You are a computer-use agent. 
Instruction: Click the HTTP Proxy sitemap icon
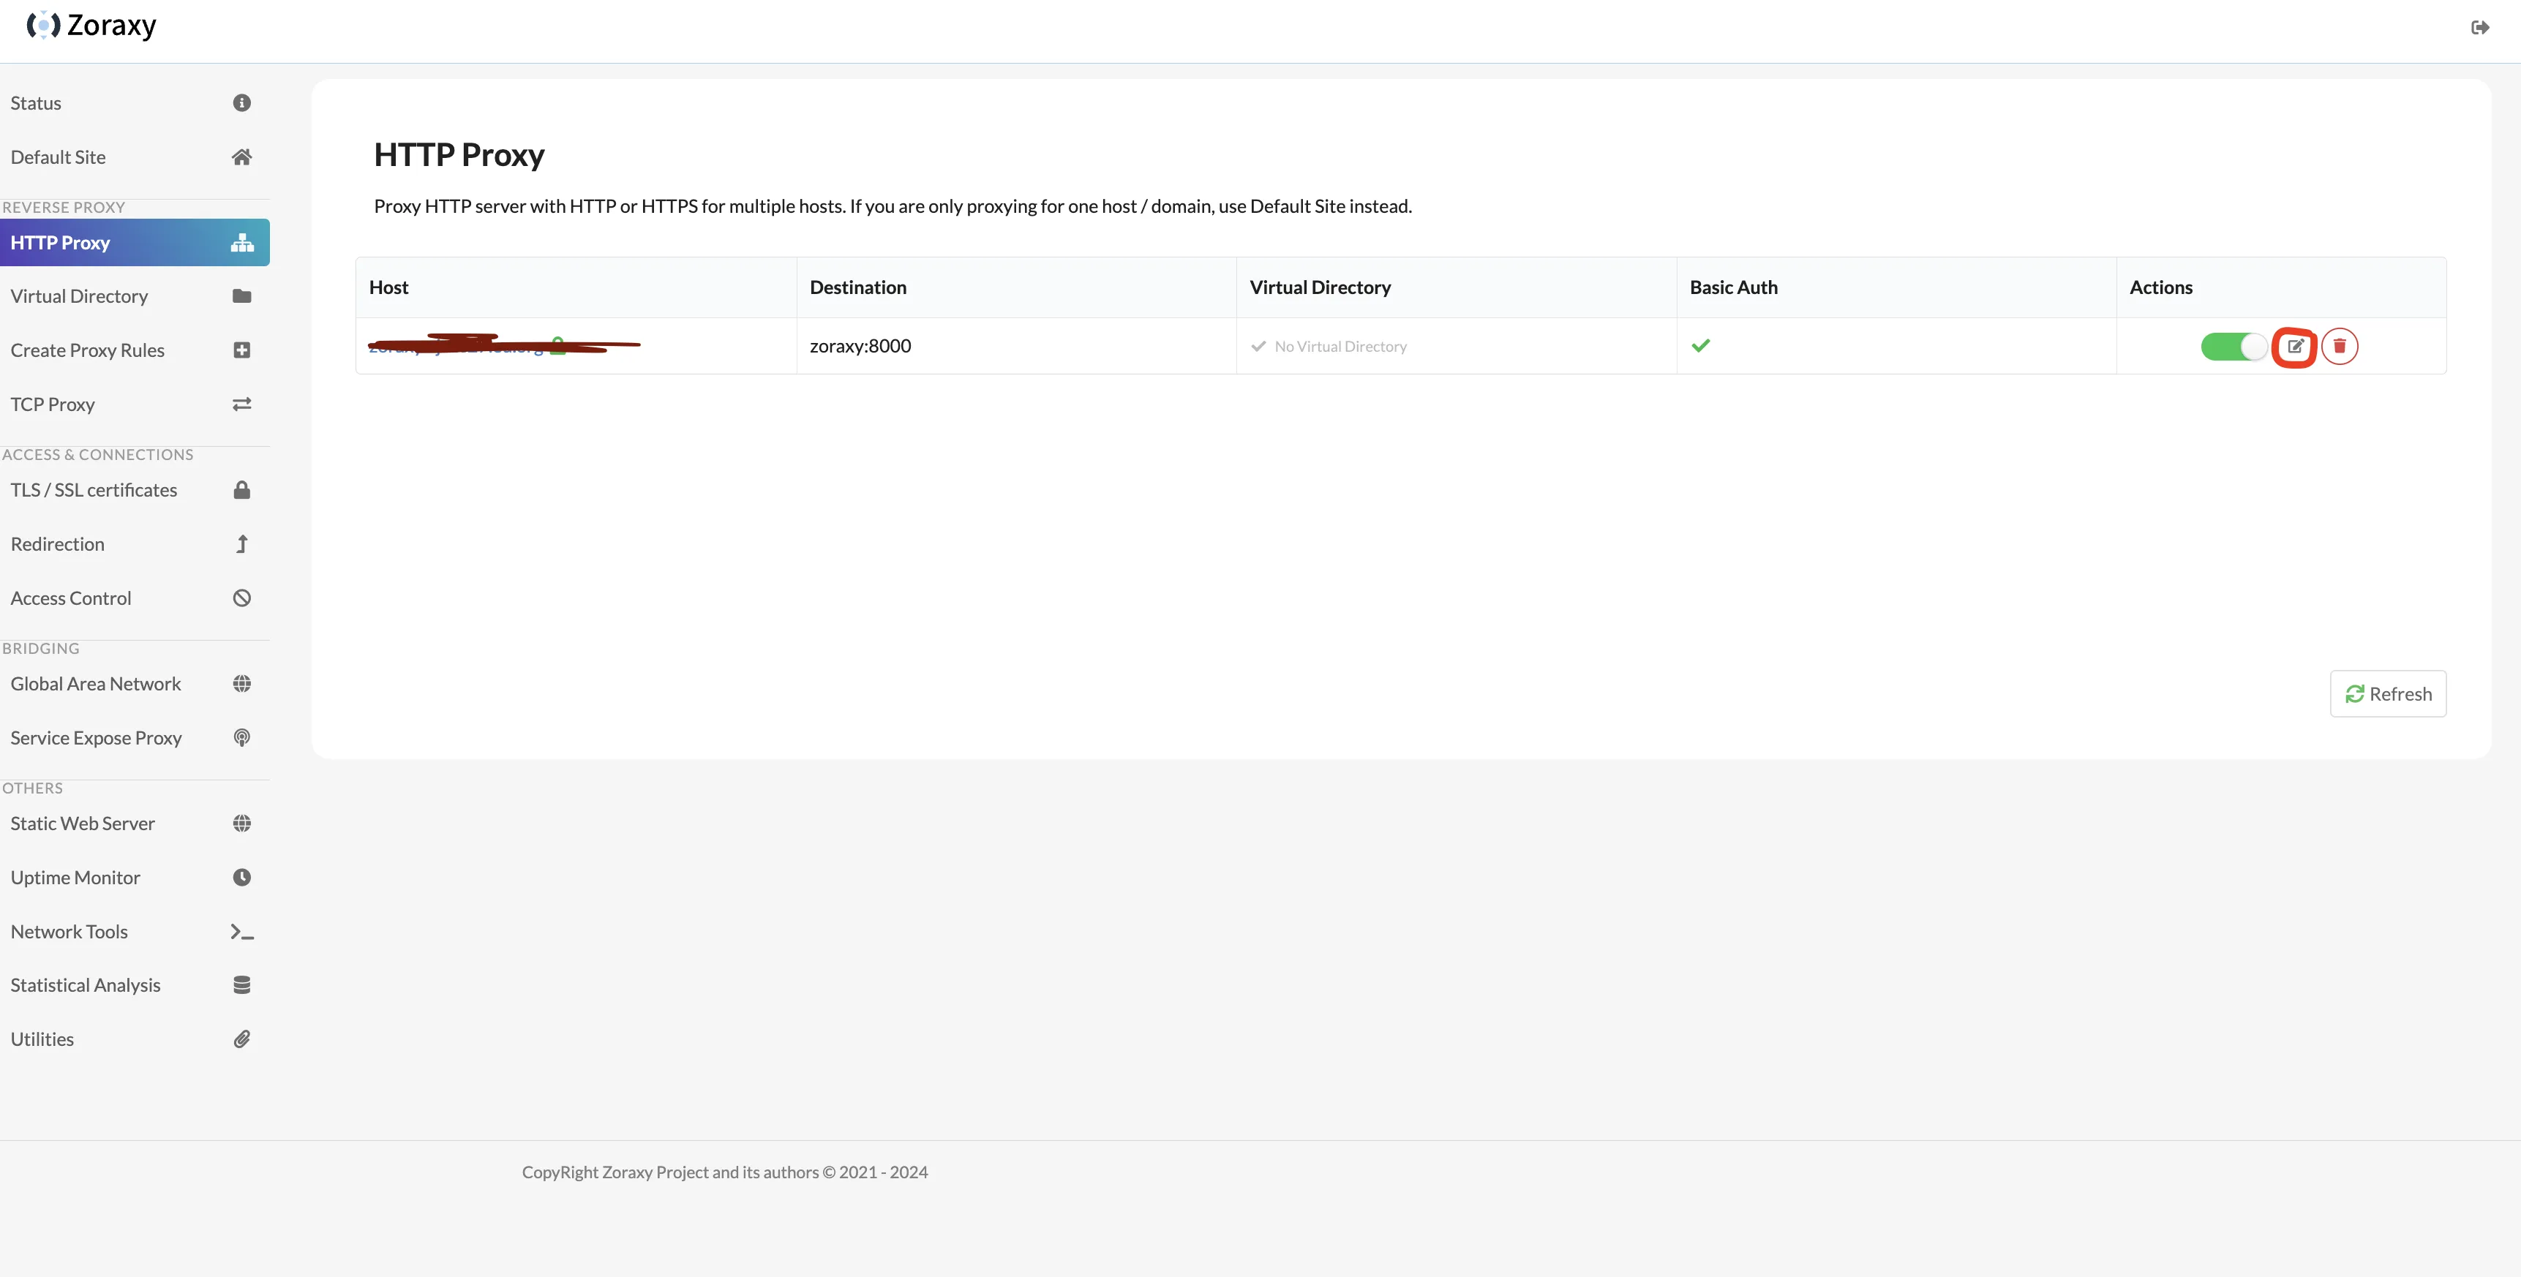point(241,243)
